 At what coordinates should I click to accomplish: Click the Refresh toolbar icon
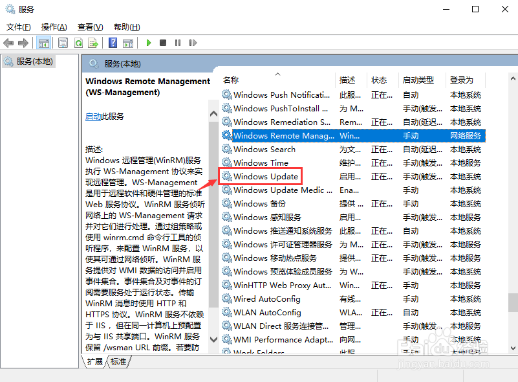pyautogui.click(x=78, y=43)
